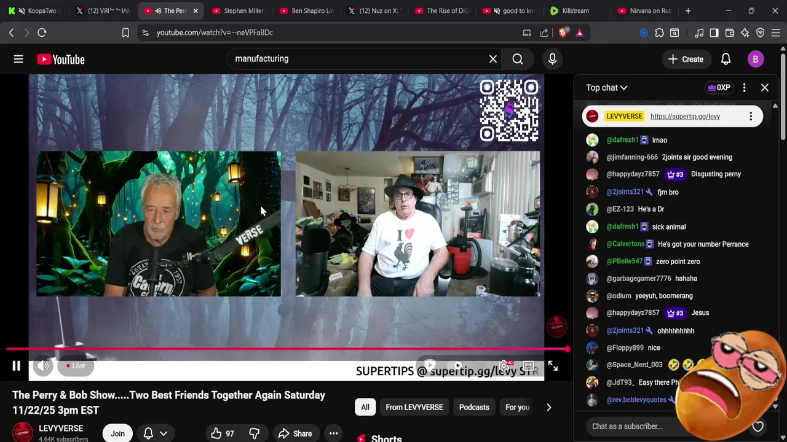The height and width of the screenshot is (442, 787).
Task: Expand the Top chat mode dropdown
Action: tap(606, 88)
